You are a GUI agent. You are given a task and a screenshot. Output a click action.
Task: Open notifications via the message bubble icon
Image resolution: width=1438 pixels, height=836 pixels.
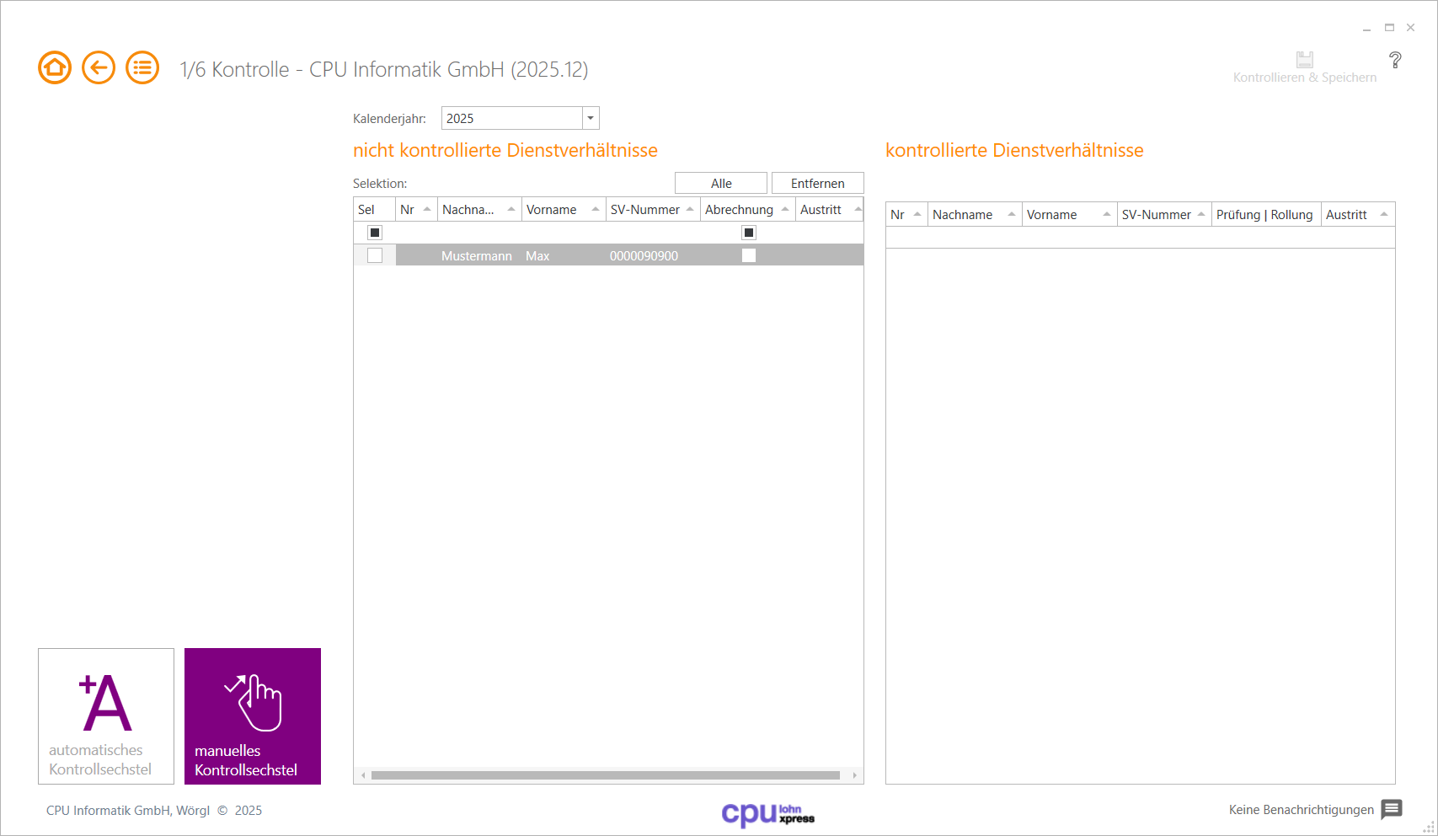click(1390, 810)
